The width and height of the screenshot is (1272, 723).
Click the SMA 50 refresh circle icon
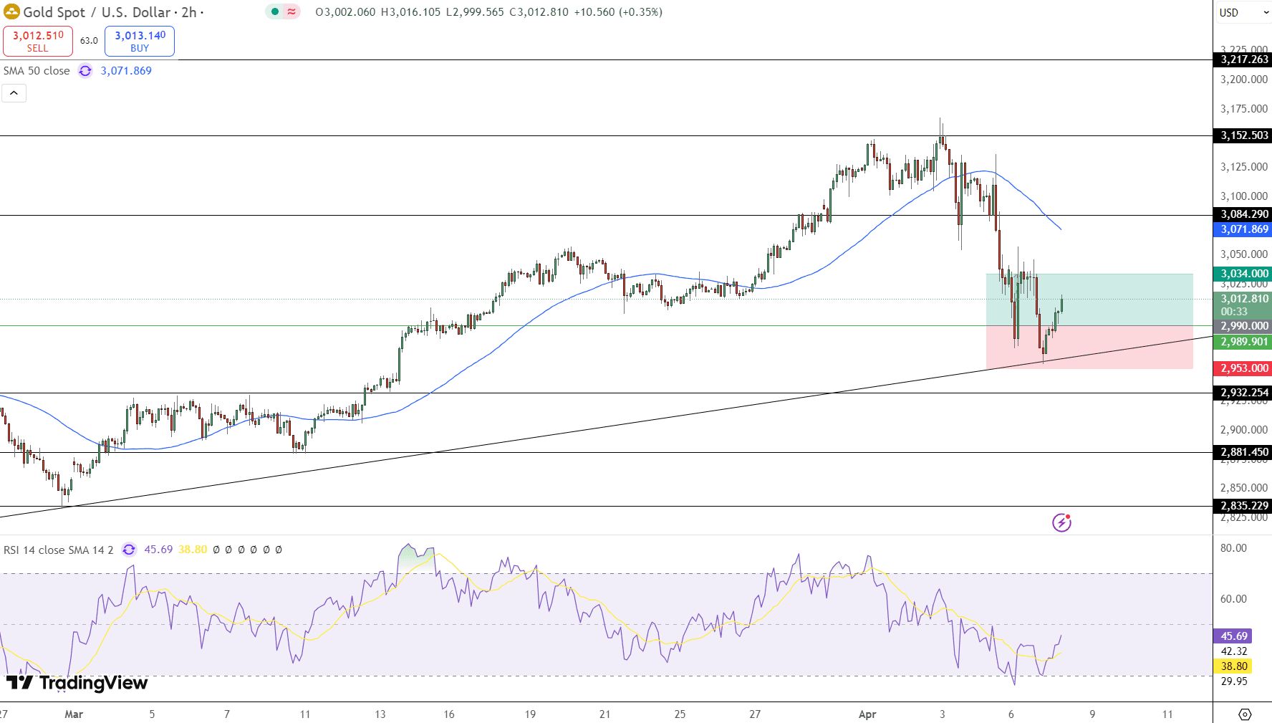coord(85,71)
